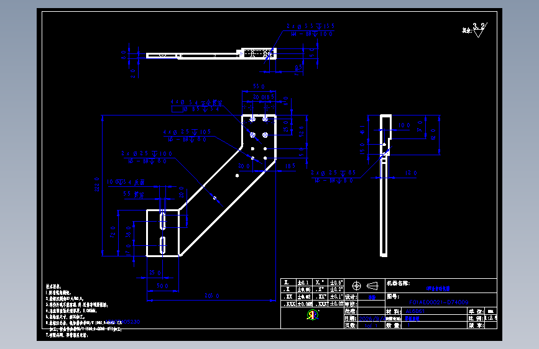The image size is (539, 349).
Task: Select the 18.5 dimension below hole pattern
Action: (290, 166)
